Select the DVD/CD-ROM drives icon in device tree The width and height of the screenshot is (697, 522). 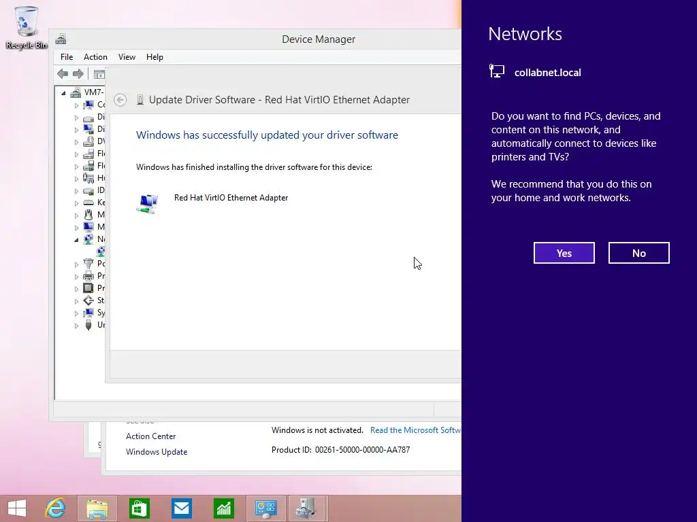(88, 141)
